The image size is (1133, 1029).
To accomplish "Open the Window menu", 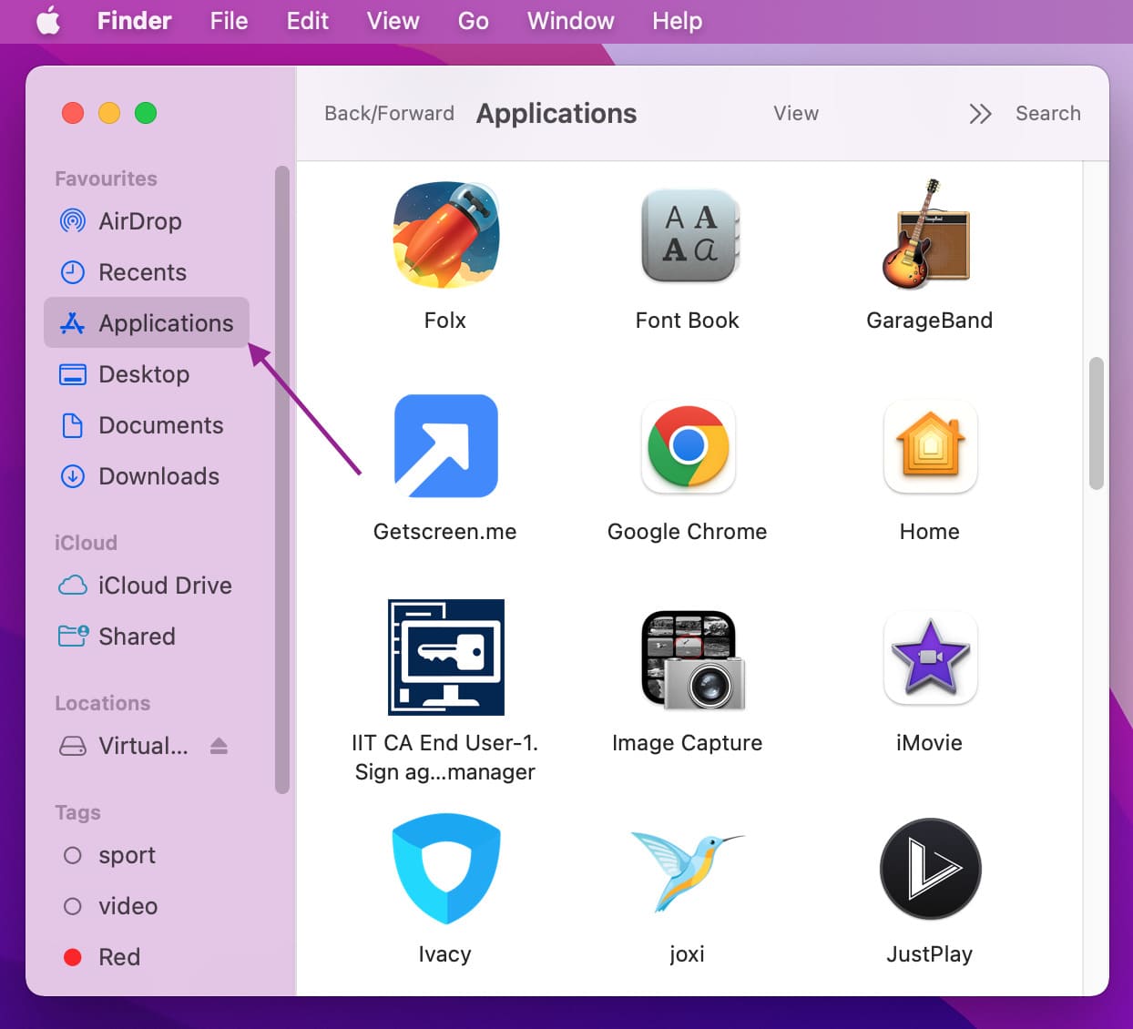I will pyautogui.click(x=571, y=20).
